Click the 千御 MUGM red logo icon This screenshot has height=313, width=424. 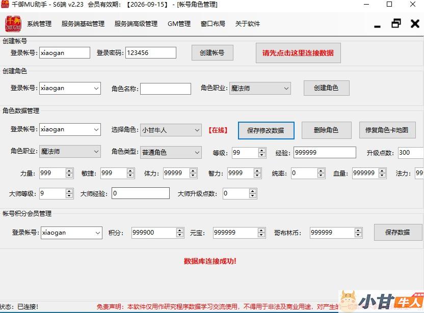tap(13, 24)
